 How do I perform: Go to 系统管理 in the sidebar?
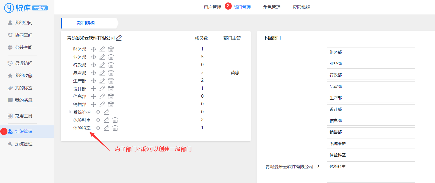pyautogui.click(x=24, y=144)
